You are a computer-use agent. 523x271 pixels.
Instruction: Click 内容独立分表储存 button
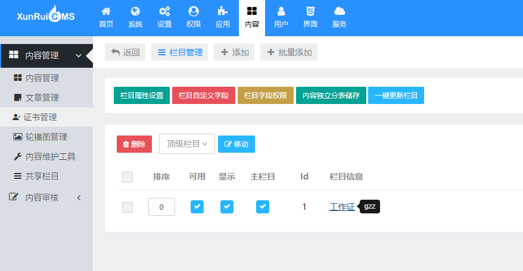(x=331, y=96)
